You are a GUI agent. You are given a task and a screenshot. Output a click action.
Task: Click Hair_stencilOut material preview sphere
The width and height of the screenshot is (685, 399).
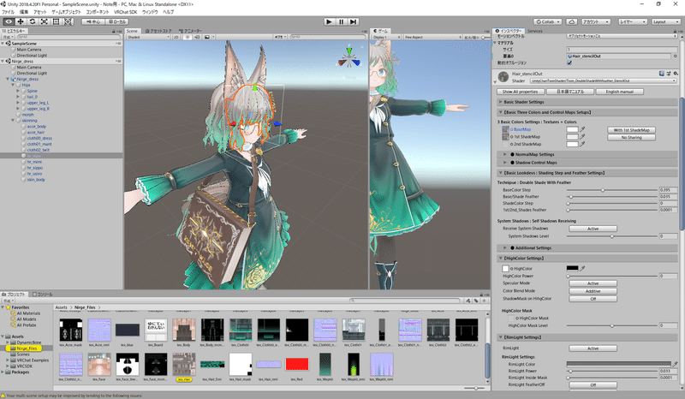[x=503, y=76]
